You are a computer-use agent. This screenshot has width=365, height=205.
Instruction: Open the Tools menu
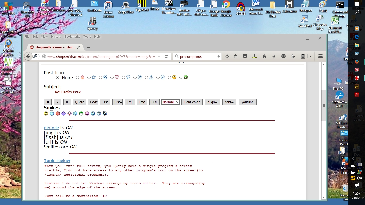tap(87, 37)
